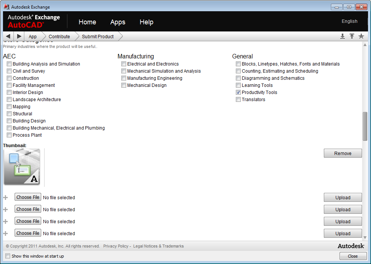Image resolution: width=371 pixels, height=264 pixels.
Task: Check Show this window at start up
Action: point(8,256)
